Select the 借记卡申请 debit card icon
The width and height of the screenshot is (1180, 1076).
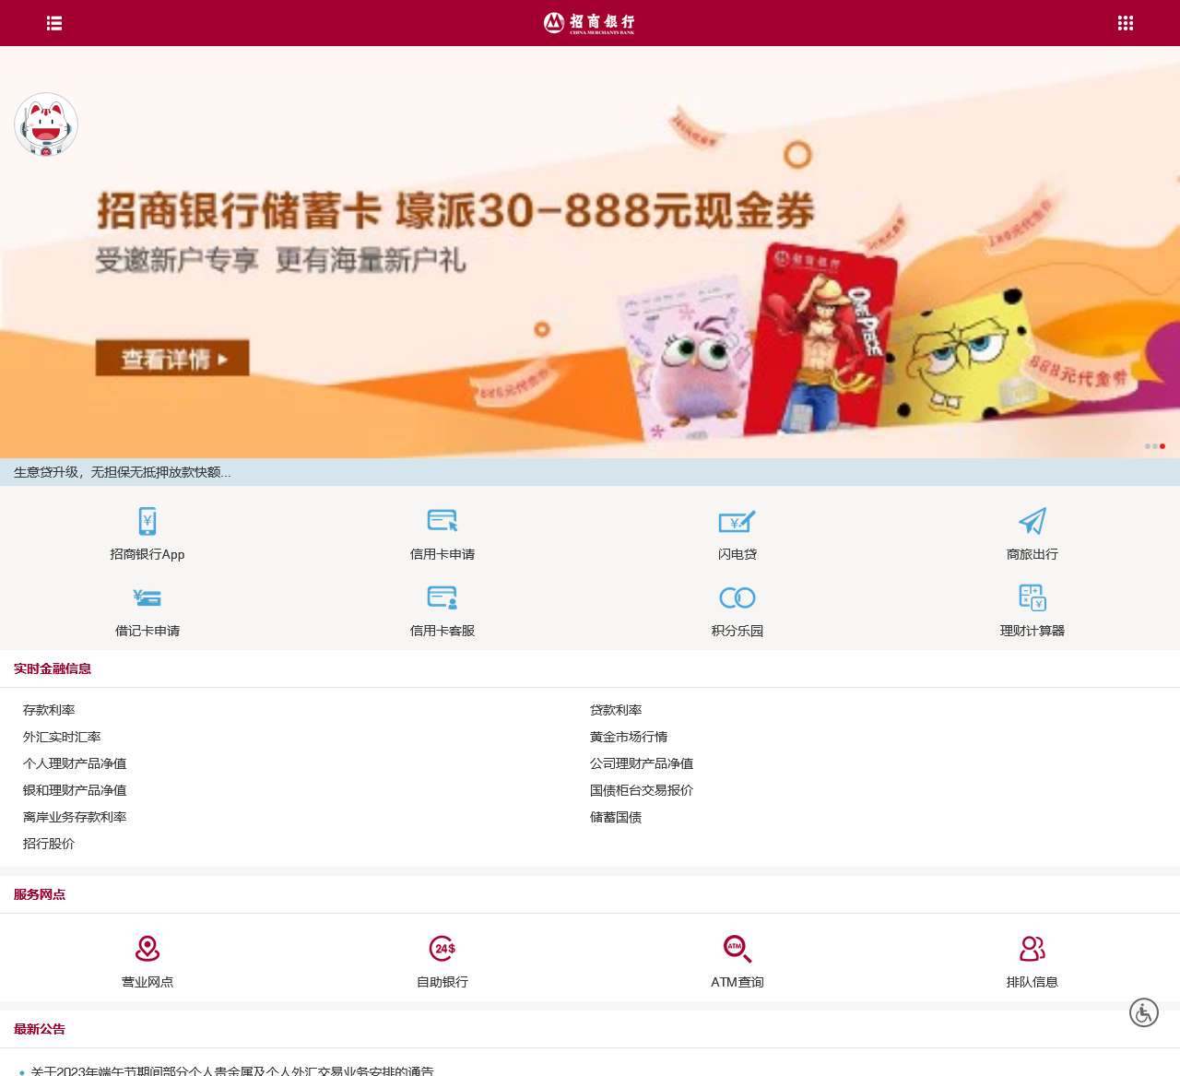[x=146, y=610]
